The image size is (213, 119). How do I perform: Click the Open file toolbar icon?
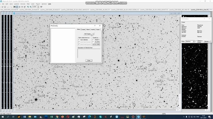pos(2,7)
